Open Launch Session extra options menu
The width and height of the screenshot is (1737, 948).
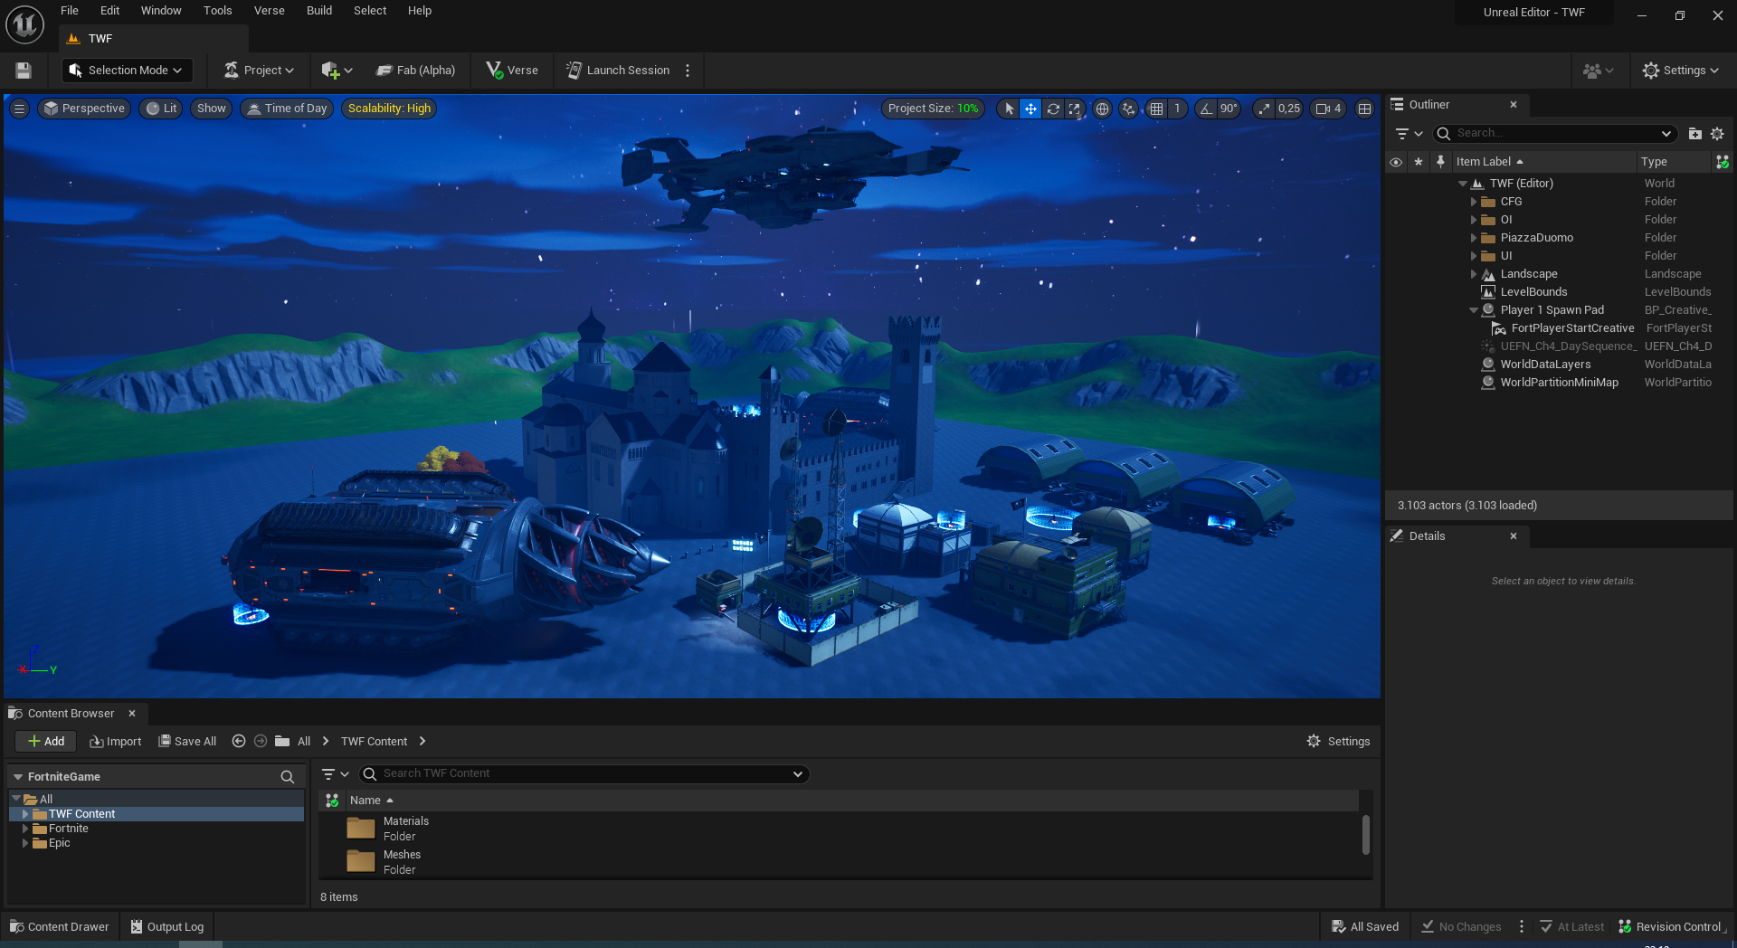click(688, 70)
